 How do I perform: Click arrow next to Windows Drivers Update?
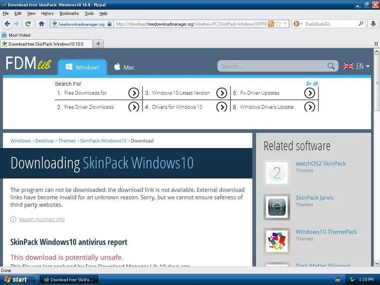pos(309,107)
